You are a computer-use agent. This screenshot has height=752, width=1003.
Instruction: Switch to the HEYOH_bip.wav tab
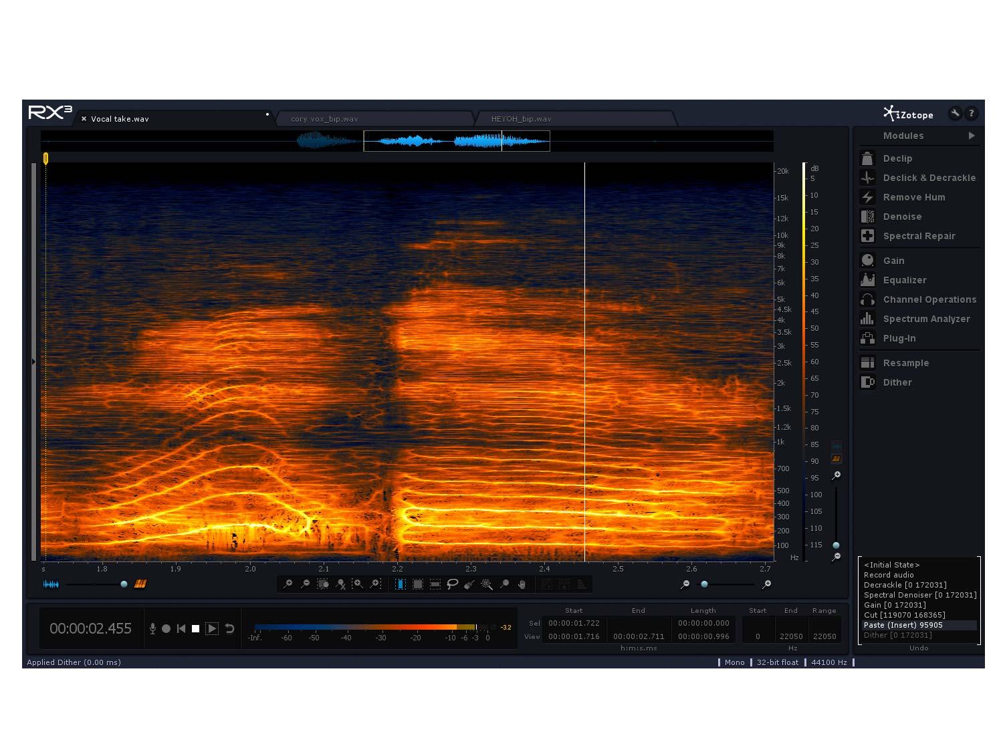(521, 119)
